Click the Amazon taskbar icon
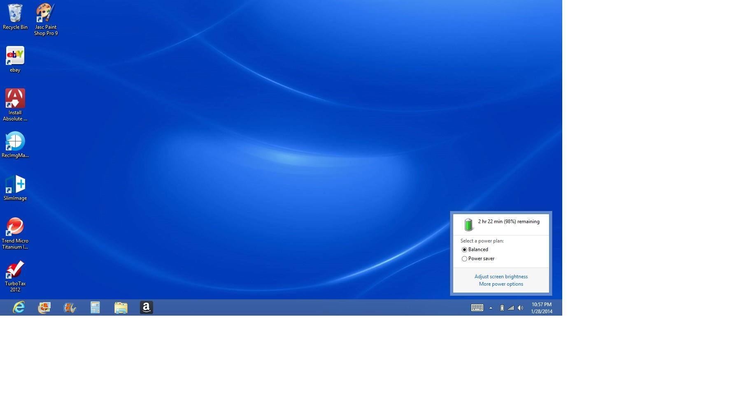The width and height of the screenshot is (731, 411). click(x=146, y=307)
